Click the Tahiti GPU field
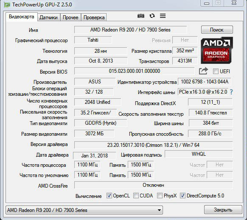The height and width of the screenshot is (220, 247). click(93, 40)
